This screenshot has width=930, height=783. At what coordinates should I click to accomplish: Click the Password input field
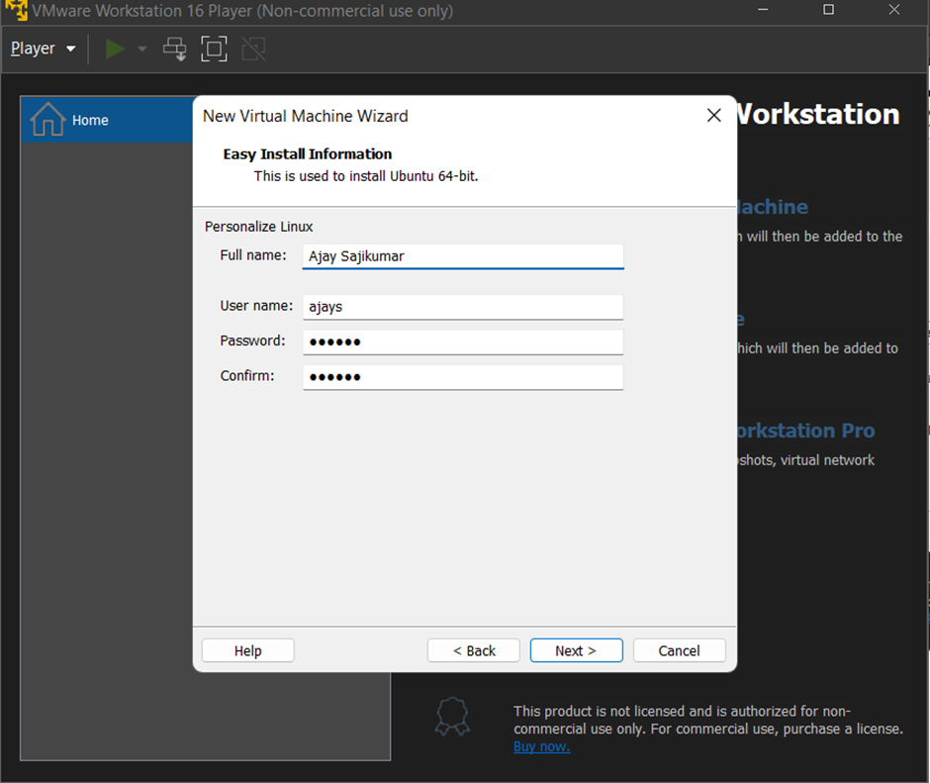463,342
